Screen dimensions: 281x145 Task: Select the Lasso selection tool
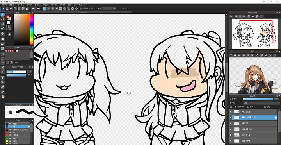[x=2, y=58]
